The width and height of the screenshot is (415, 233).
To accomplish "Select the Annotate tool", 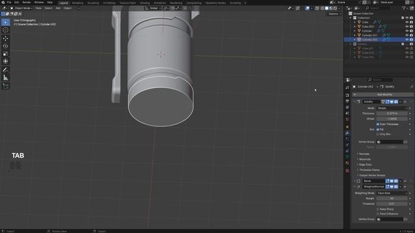I will pyautogui.click(x=6, y=70).
